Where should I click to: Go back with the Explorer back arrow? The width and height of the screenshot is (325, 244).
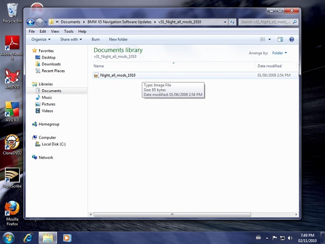[30, 22]
